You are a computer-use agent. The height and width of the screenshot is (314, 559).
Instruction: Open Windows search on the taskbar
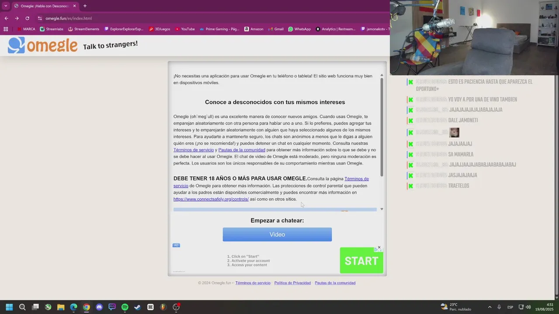(x=22, y=307)
